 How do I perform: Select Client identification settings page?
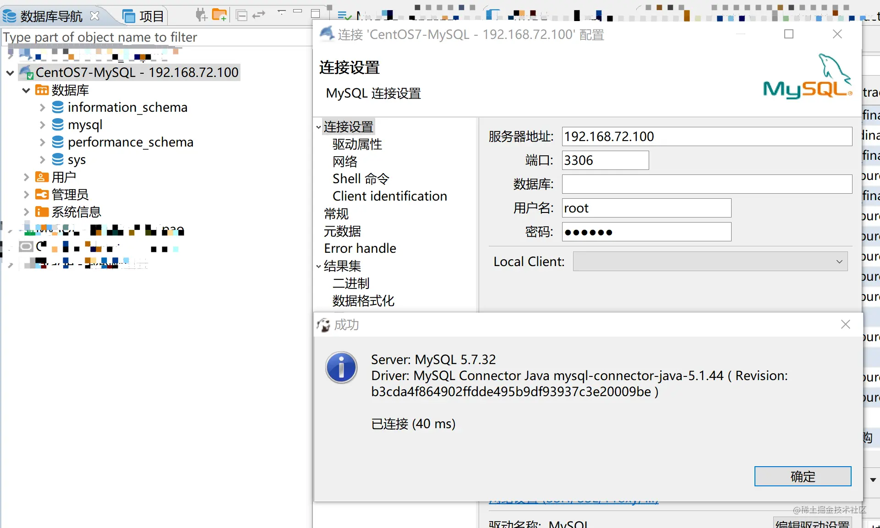(389, 196)
